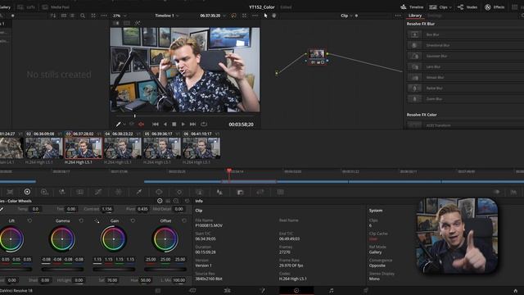Select clip 06 thumbnail in the clips strip
The width and height of the screenshot is (524, 295).
click(x=201, y=147)
